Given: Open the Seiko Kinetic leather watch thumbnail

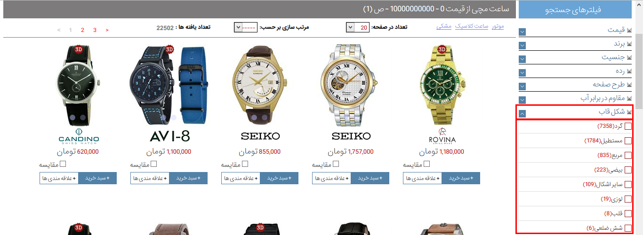Looking at the screenshot, I should pyautogui.click(x=260, y=85).
